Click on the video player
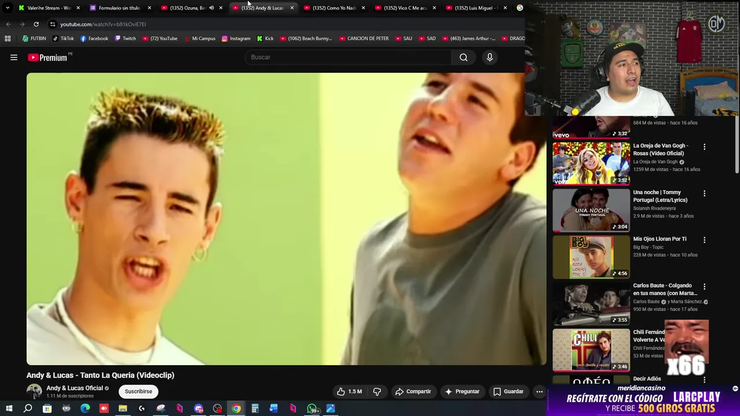The width and height of the screenshot is (740, 416). click(x=286, y=219)
